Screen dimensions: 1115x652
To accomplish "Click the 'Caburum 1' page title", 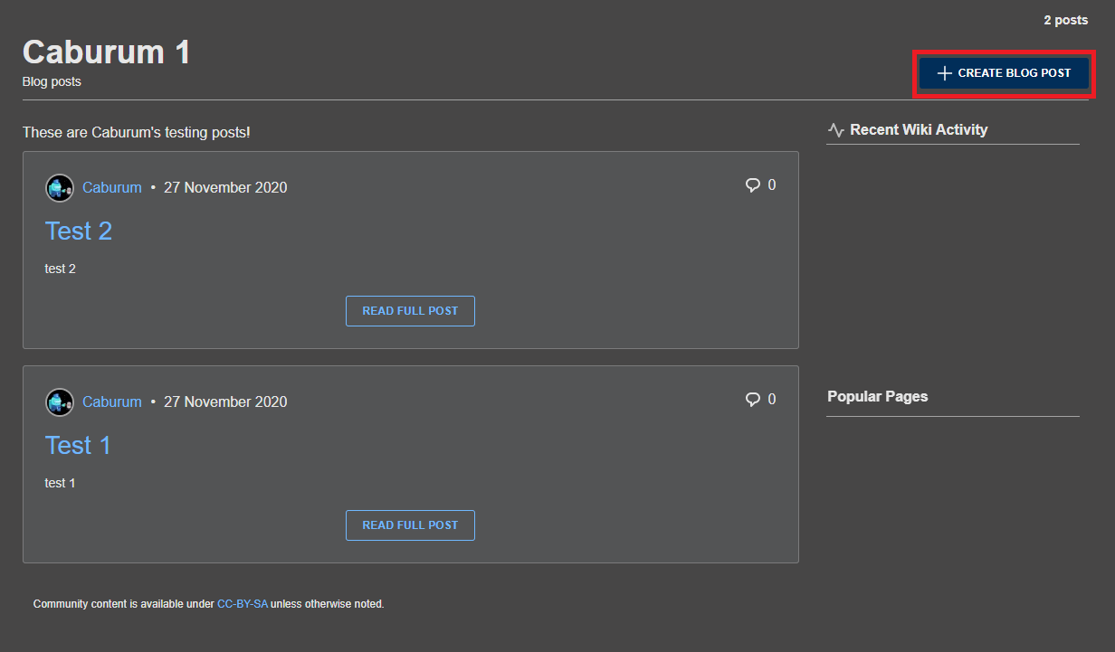I will click(107, 52).
